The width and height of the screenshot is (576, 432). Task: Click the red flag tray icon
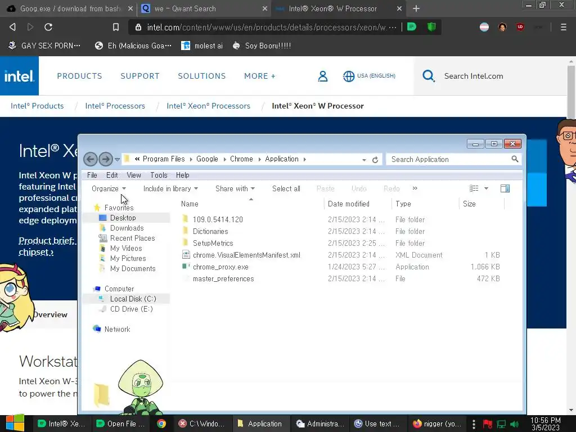[488, 424]
